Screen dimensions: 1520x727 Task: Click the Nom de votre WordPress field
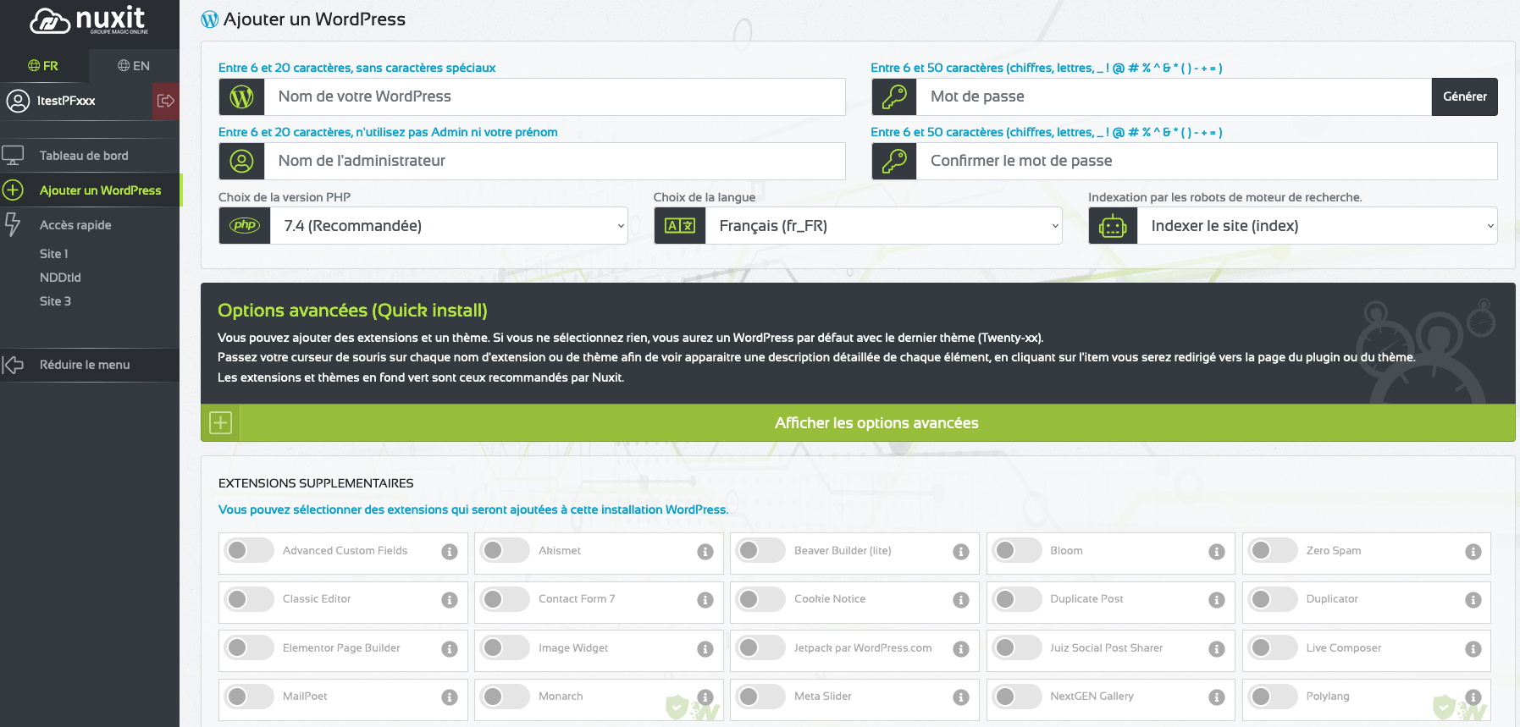click(555, 96)
